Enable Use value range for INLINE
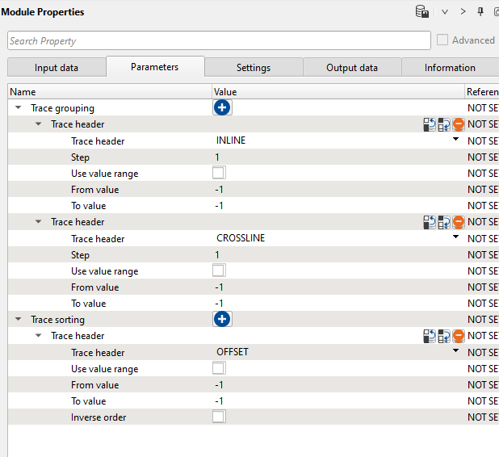Image resolution: width=499 pixels, height=457 pixels. pyautogui.click(x=219, y=174)
